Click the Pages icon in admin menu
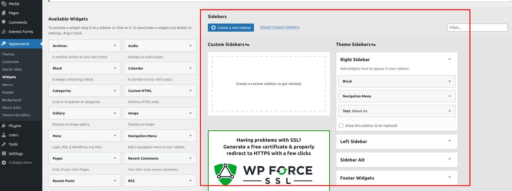The width and height of the screenshot is (512, 191). click(x=4, y=13)
